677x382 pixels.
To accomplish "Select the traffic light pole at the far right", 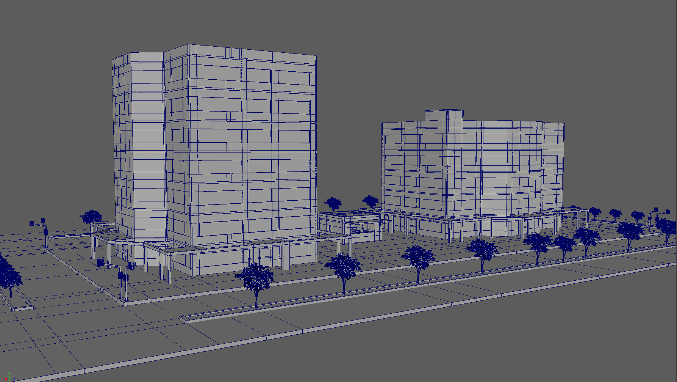I will coord(658,219).
